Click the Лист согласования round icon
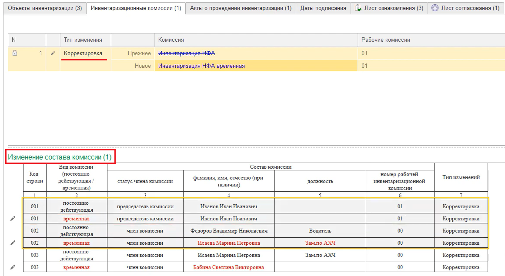This screenshot has width=505, height=276. (435, 8)
